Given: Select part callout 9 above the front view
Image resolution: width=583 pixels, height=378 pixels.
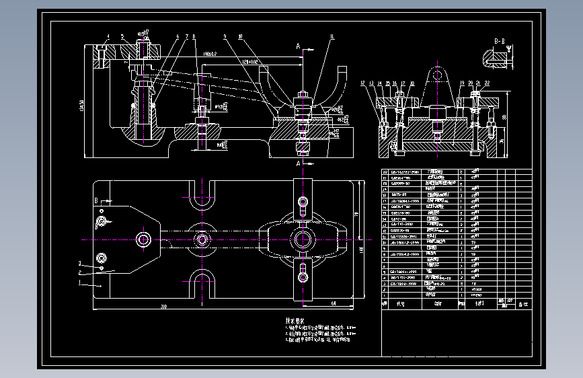Looking at the screenshot, I should (225, 36).
